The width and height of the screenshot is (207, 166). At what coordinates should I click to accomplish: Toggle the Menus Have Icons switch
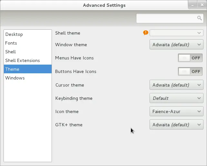(190, 58)
